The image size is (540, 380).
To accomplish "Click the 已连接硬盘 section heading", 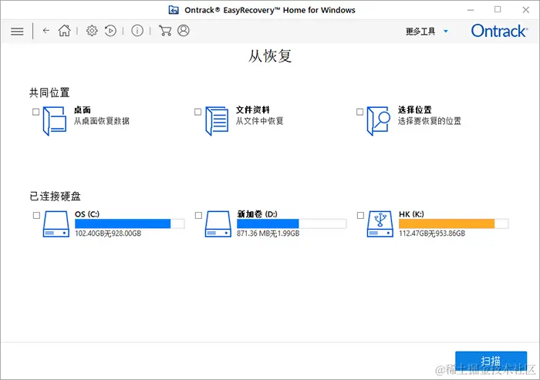I will (x=55, y=197).
